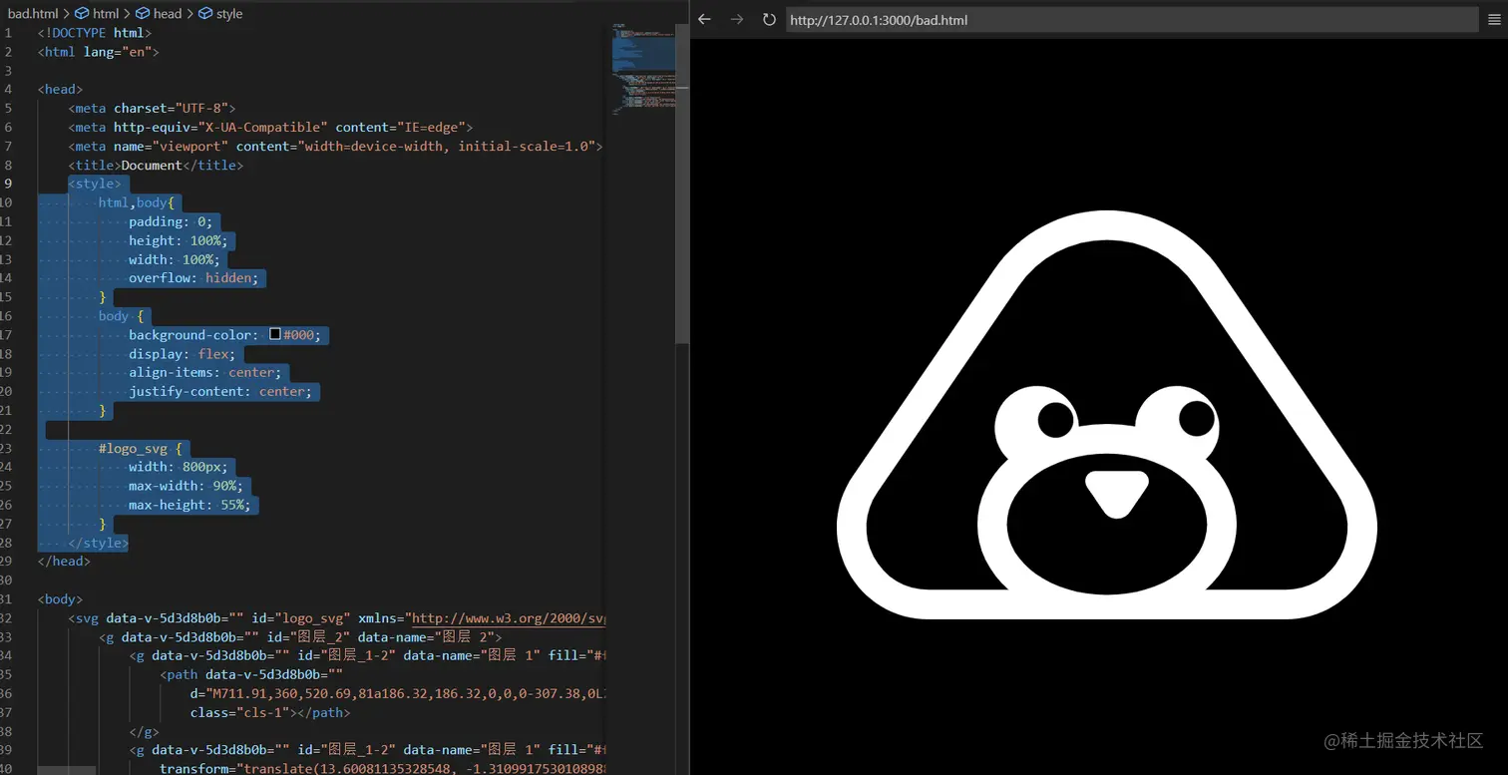Reload the bad.html preview page
The width and height of the screenshot is (1508, 775).
(769, 20)
